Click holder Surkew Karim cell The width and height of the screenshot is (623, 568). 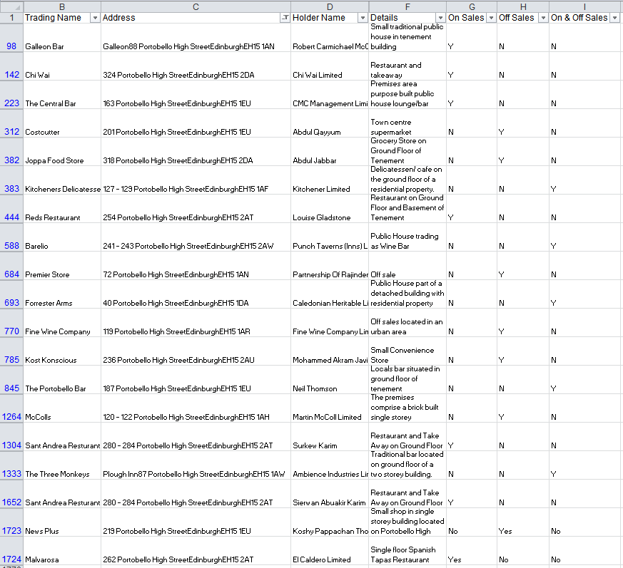pos(330,437)
